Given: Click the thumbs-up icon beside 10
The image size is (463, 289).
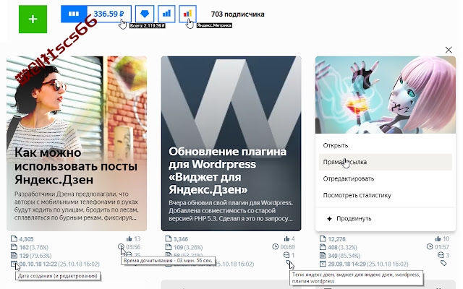Looking at the screenshot, I should point(438,238).
